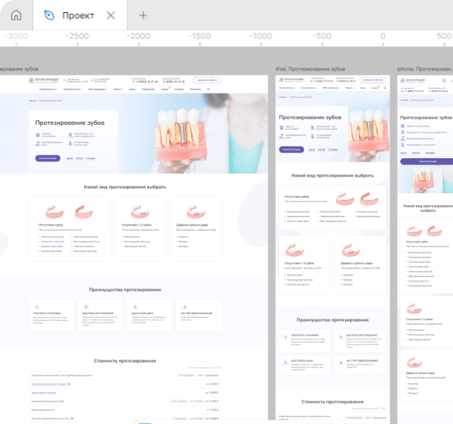The height and width of the screenshot is (424, 453).
Task: Expand Стоматология dropdown in desktop frame navigation
Action: [x=48, y=89]
